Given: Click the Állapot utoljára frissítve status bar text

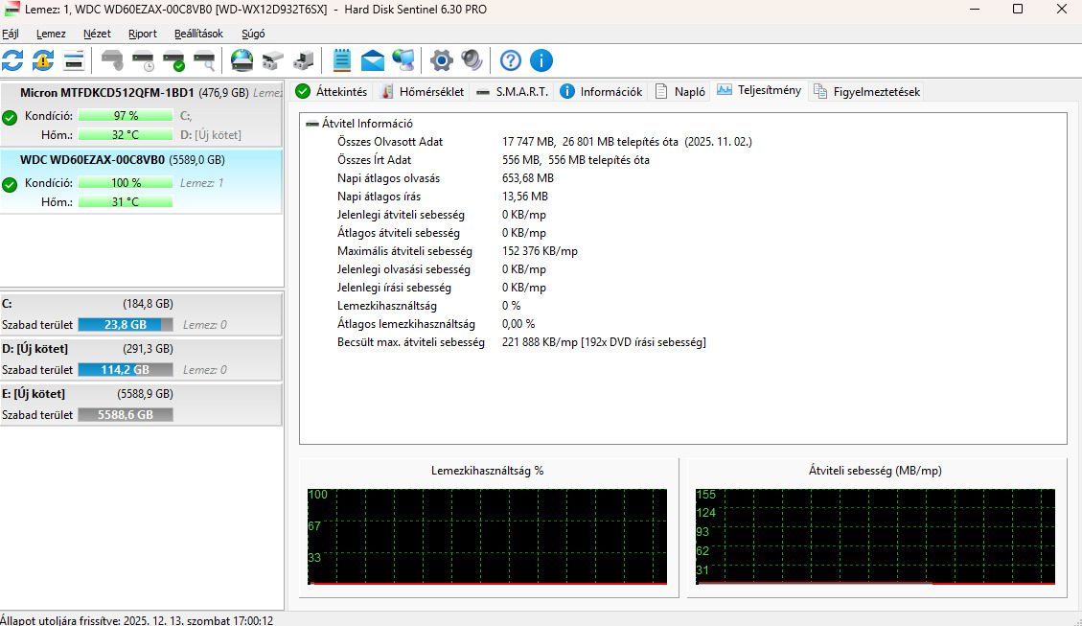Looking at the screenshot, I should coord(137,620).
